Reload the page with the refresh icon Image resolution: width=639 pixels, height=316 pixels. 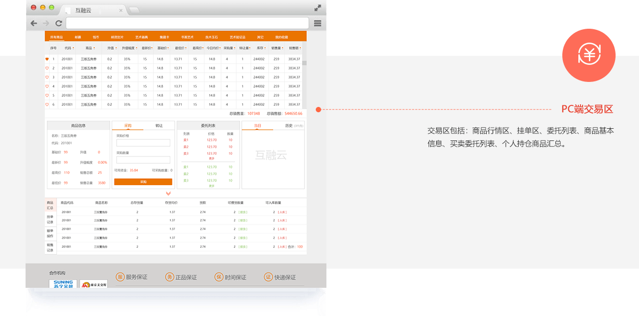(x=58, y=23)
